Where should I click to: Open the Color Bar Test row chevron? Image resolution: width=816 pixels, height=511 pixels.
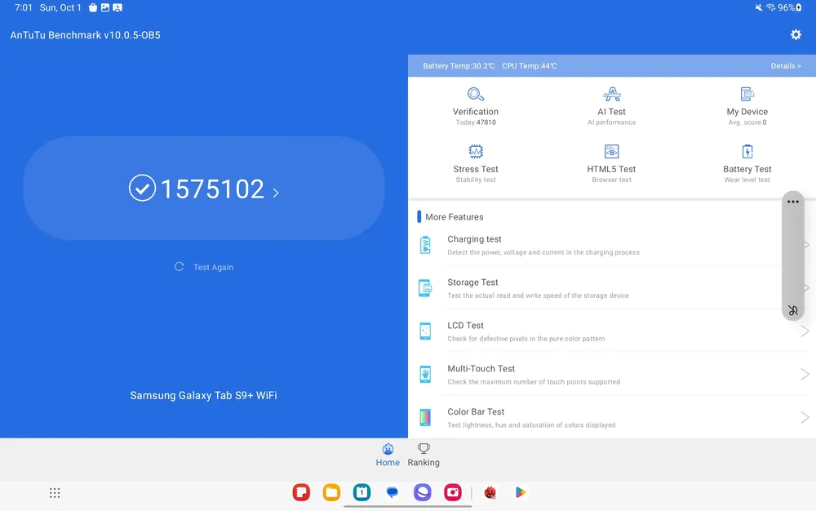pos(805,417)
